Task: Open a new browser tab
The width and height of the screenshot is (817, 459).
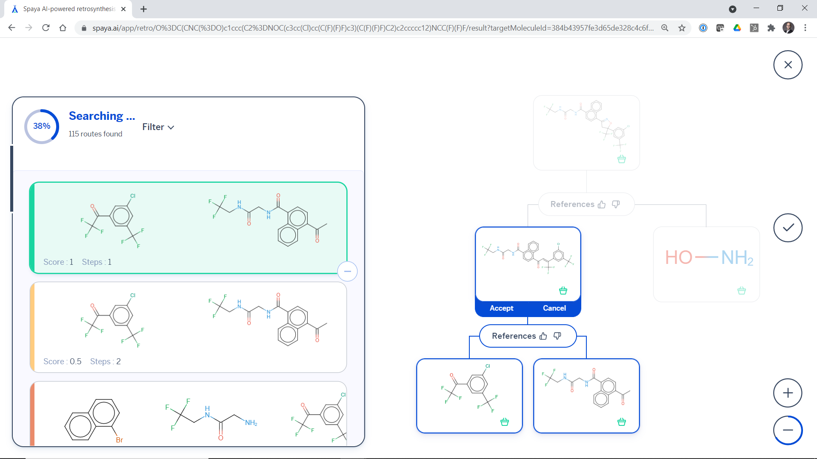Action: pos(144,9)
